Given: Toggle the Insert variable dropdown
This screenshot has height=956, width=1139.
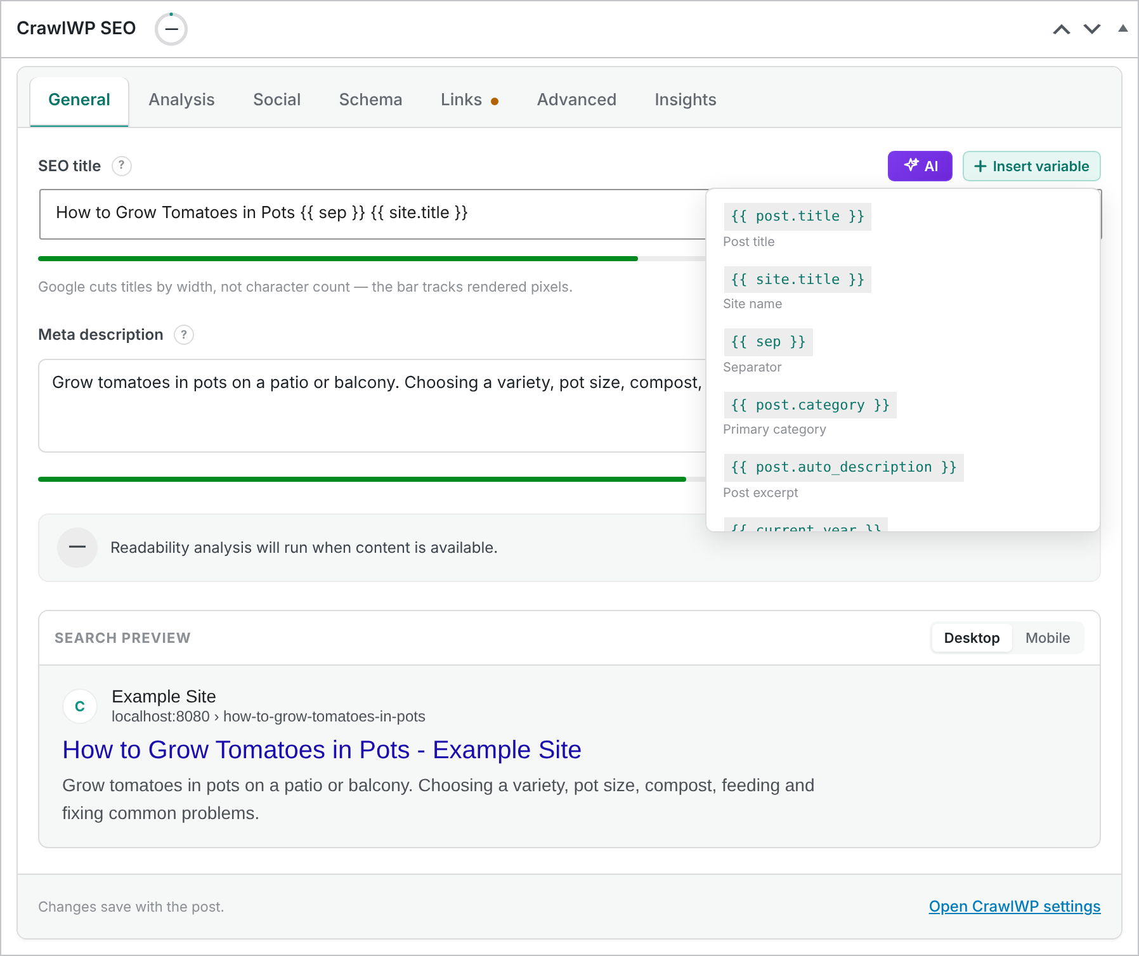Looking at the screenshot, I should point(1032,166).
